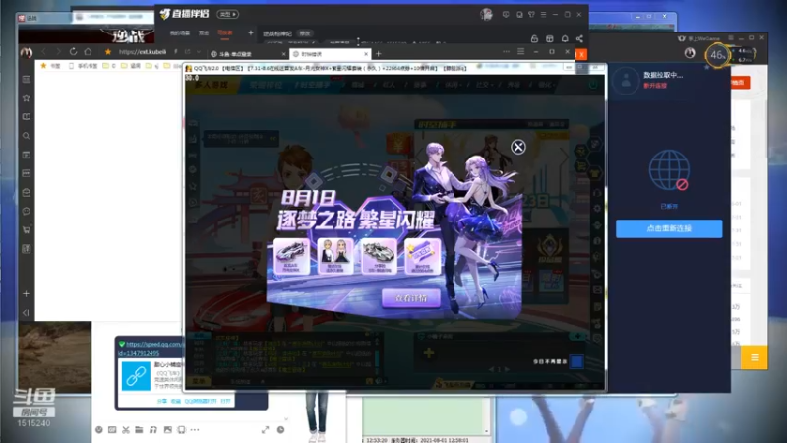The width and height of the screenshot is (787, 443).
Task: Add a new scene with the plus button
Action: click(251, 33)
